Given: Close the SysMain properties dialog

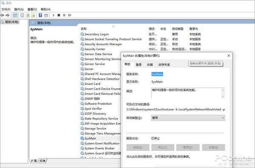Looking at the screenshot, I should 229,56.
